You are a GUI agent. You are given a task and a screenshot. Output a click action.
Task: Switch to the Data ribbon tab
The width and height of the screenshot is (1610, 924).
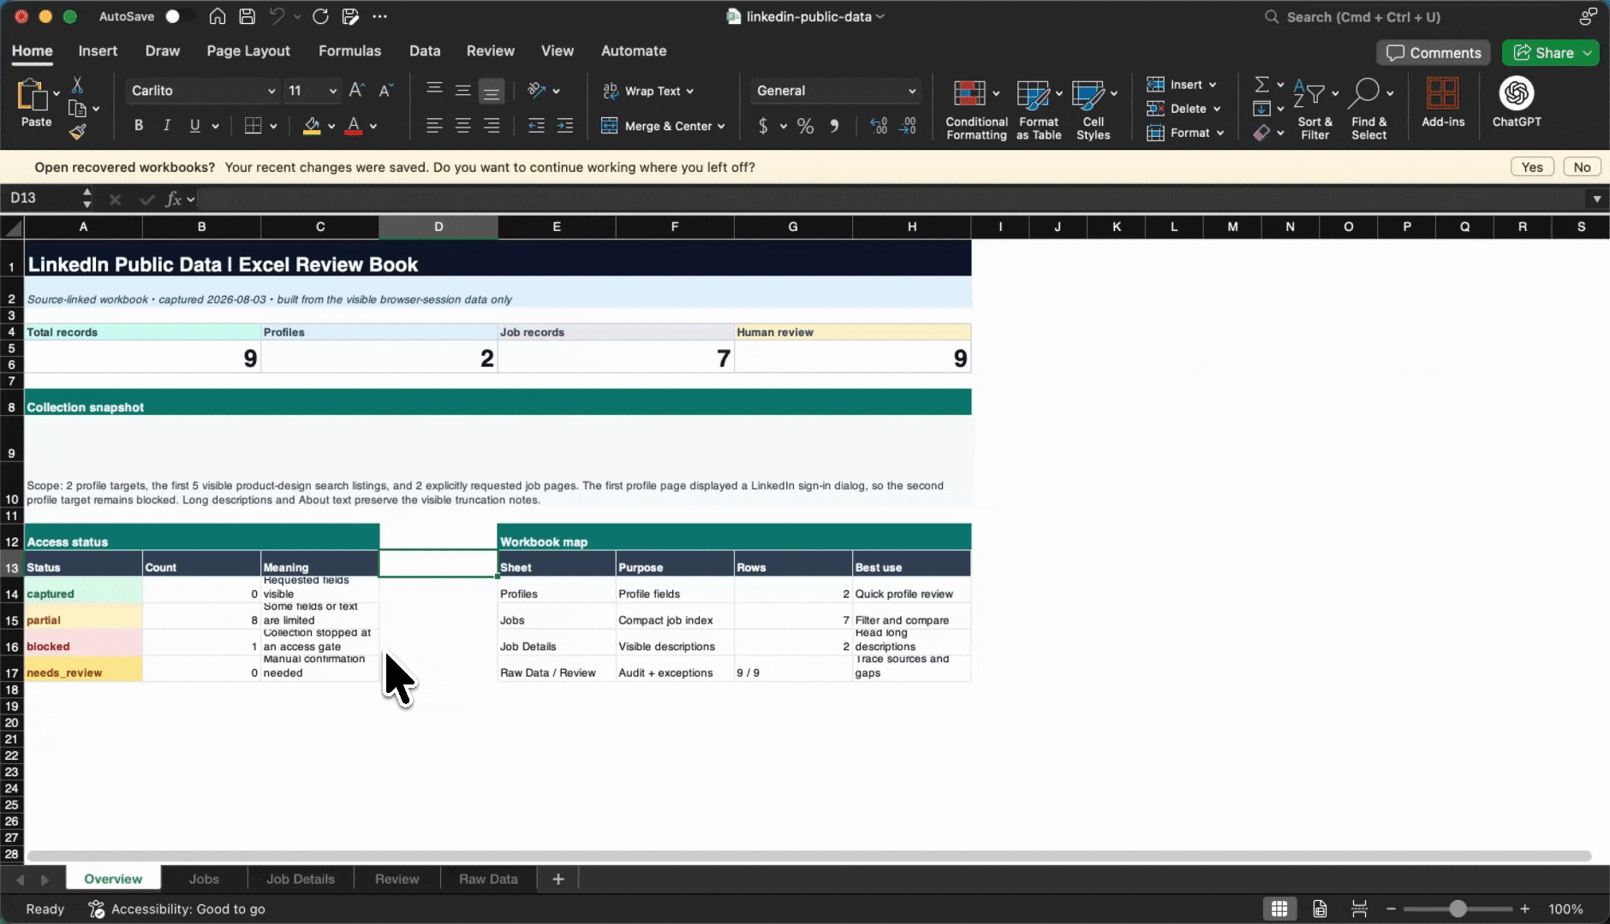(425, 51)
